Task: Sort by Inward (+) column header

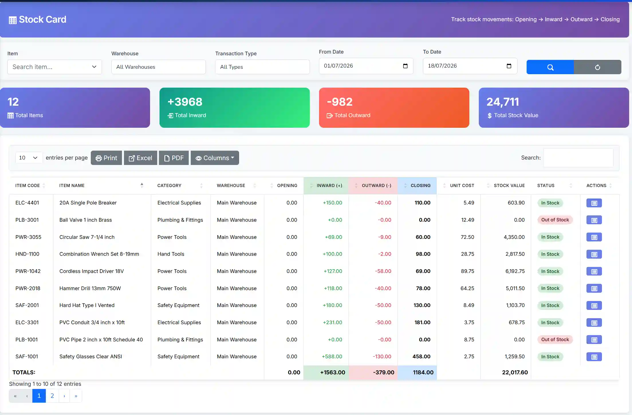Action: (326, 186)
